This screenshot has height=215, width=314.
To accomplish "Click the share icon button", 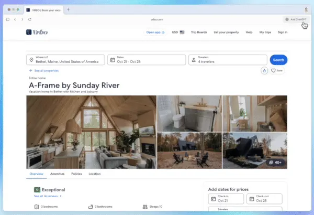I will click(264, 71).
